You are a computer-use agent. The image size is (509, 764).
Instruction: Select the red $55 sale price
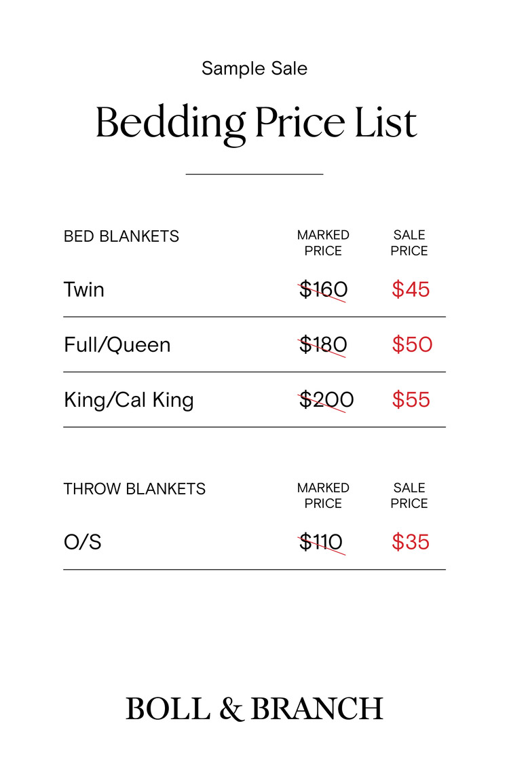tap(411, 400)
